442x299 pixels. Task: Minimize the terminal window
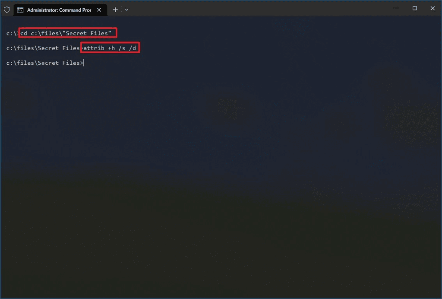pos(397,8)
